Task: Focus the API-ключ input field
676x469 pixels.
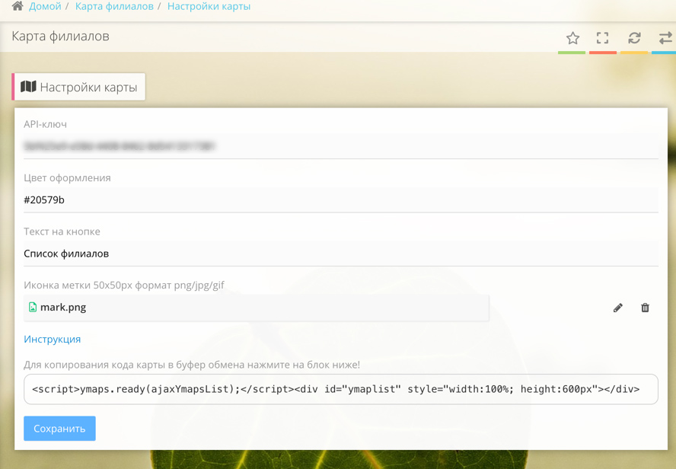Action: click(x=340, y=146)
